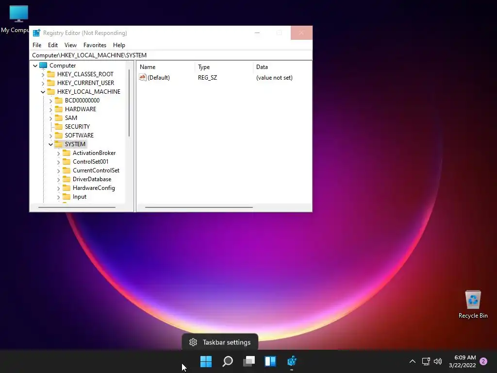Open Task View on the taskbar
This screenshot has height=373, width=497.
pyautogui.click(x=249, y=361)
